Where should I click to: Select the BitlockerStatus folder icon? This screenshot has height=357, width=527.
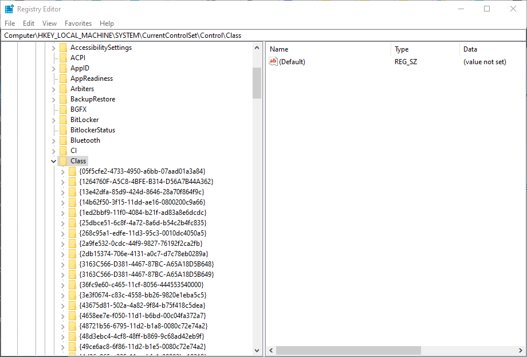(63, 130)
